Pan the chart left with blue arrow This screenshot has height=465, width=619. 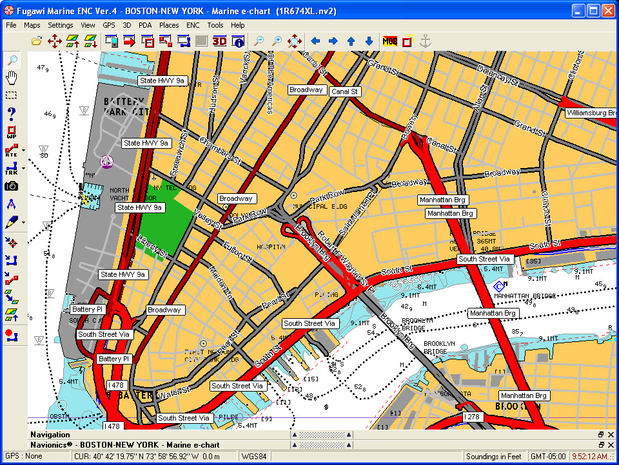point(315,41)
